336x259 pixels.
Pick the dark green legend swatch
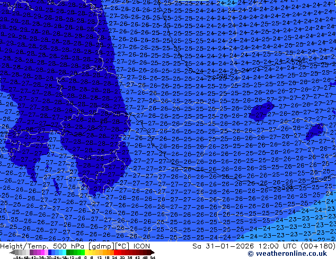click(x=68, y=252)
